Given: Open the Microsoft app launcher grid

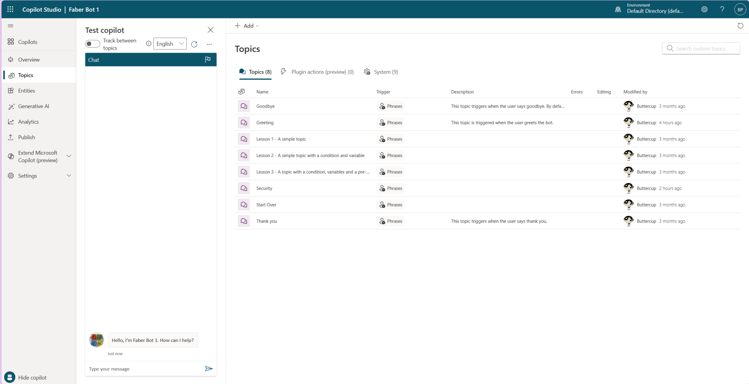Looking at the screenshot, I should click(x=10, y=9).
